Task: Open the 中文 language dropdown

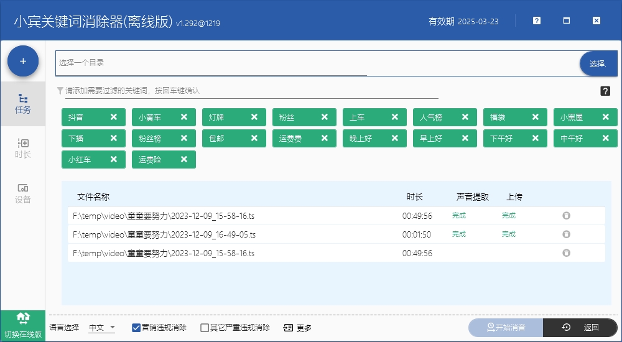Action: (x=101, y=328)
